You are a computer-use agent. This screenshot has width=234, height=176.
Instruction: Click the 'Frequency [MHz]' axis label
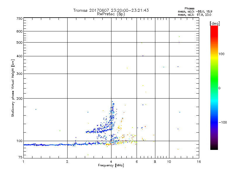click(111, 165)
